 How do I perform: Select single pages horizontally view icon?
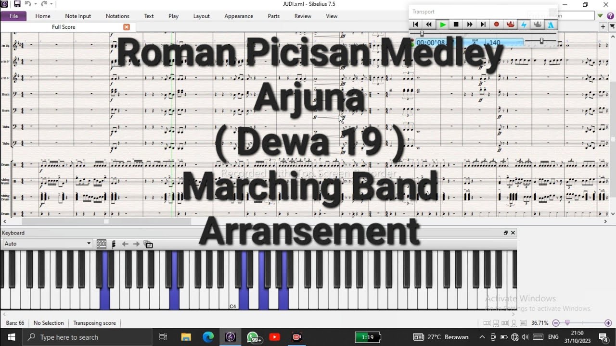point(504,323)
